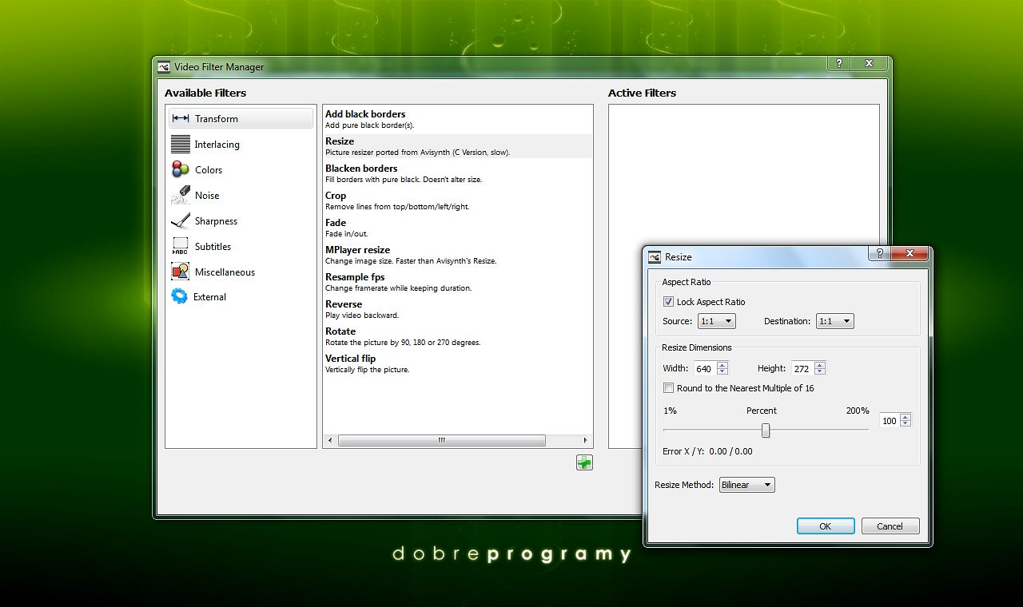This screenshot has height=607, width=1023.
Task: Confirm resize with the OK button
Action: pos(826,526)
